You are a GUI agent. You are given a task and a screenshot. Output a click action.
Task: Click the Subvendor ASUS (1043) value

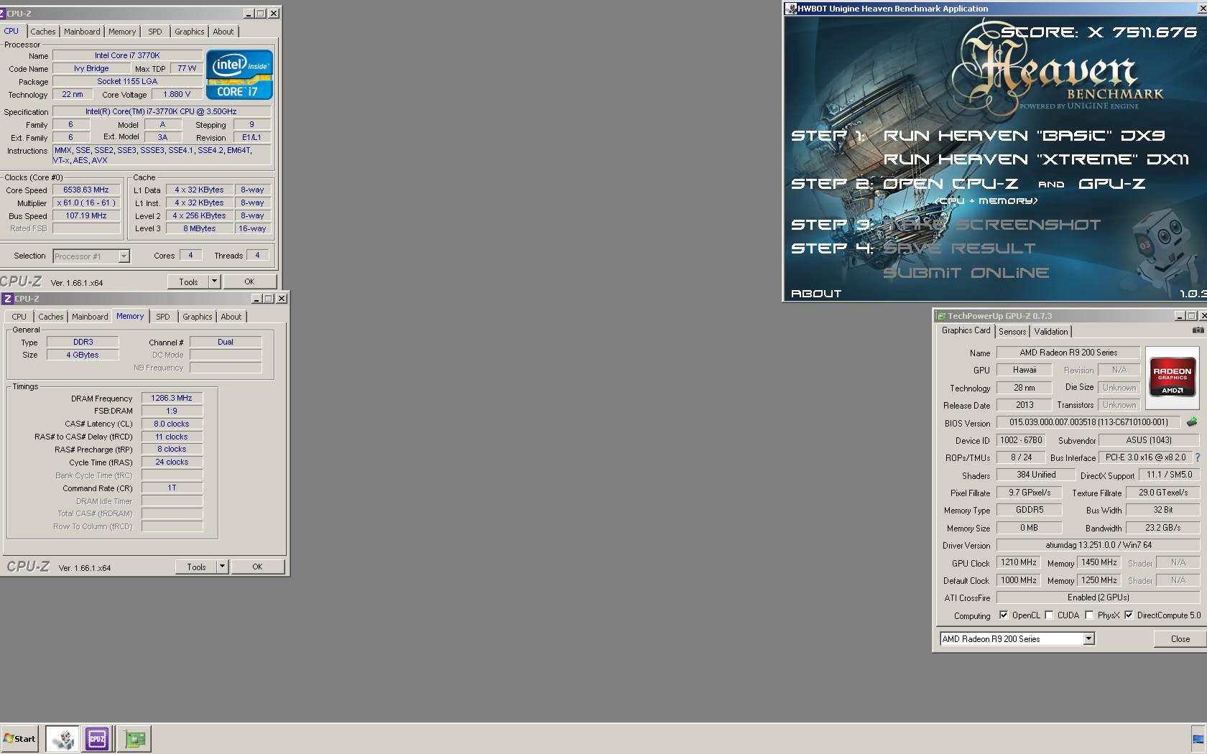point(1149,440)
